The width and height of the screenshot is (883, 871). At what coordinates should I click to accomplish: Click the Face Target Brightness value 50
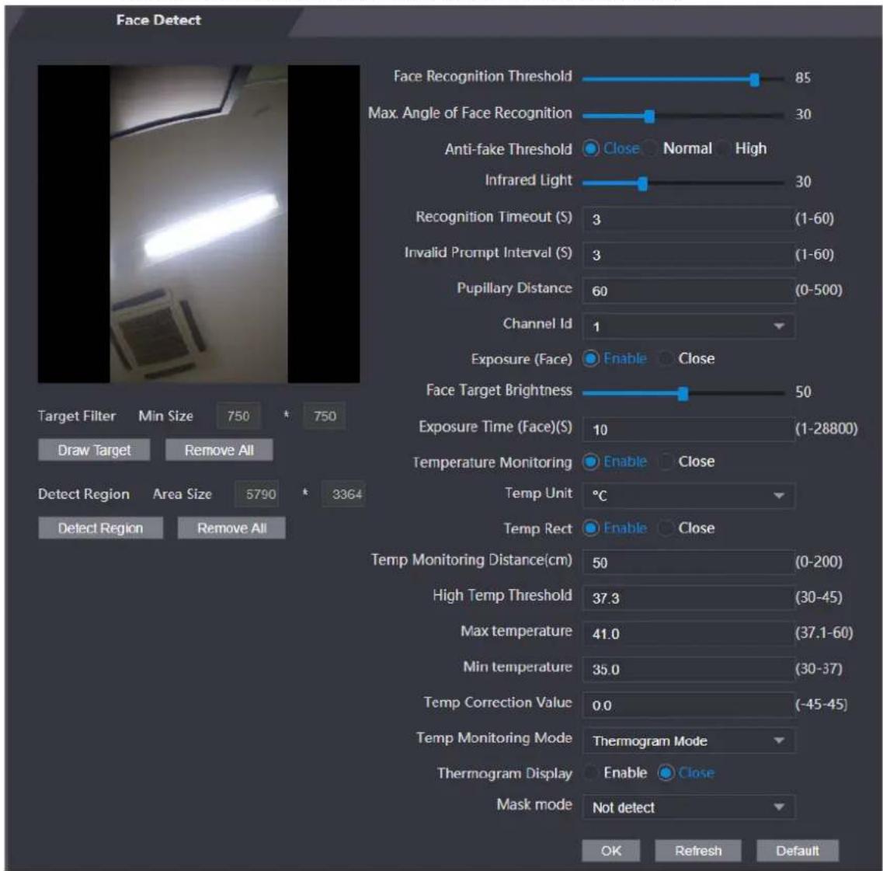pos(803,392)
